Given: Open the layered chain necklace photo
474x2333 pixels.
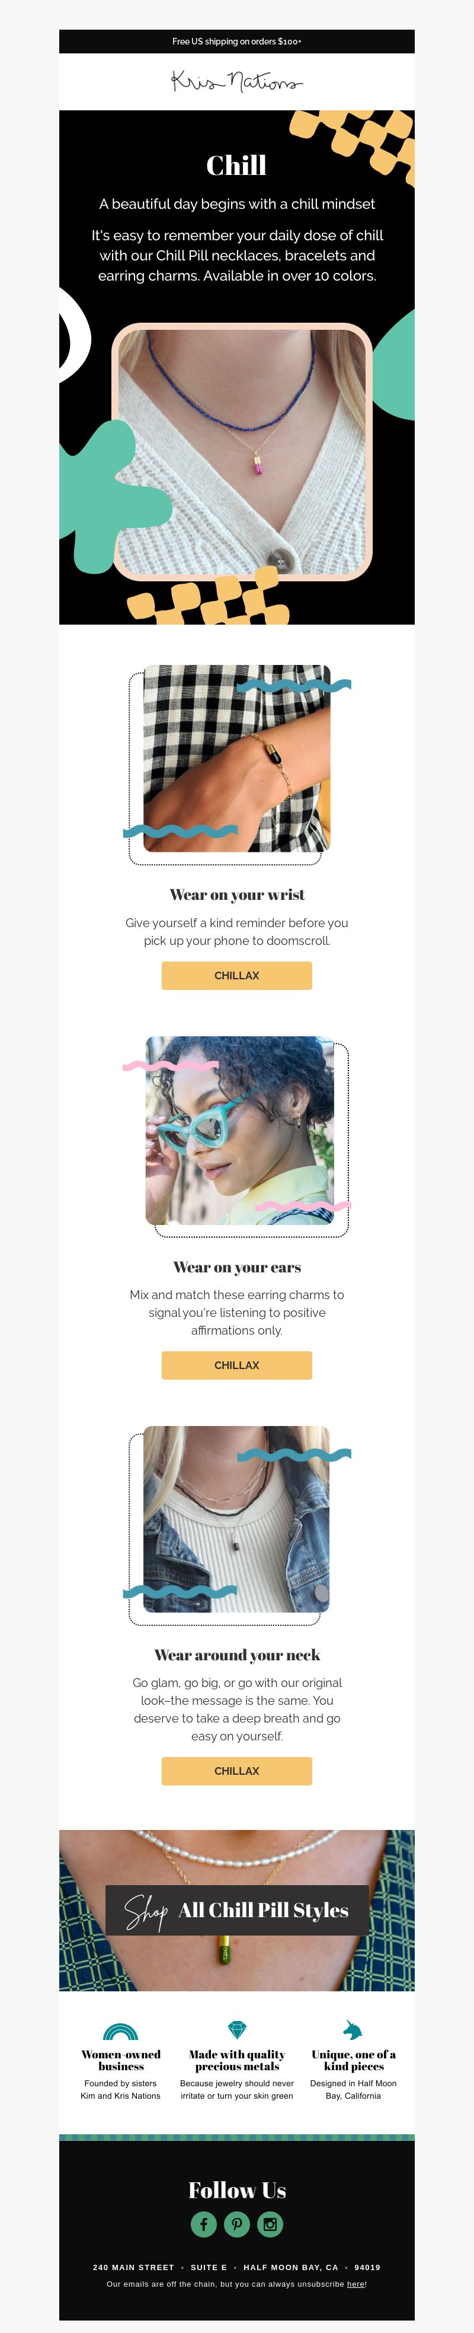Looking at the screenshot, I should click(237, 1519).
